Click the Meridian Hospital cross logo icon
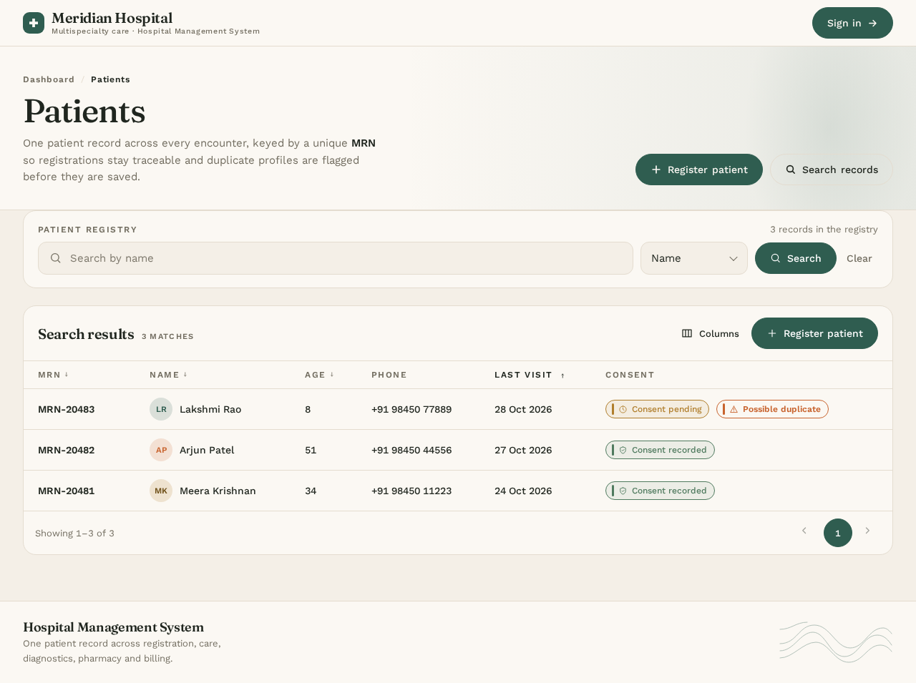This screenshot has height=683, width=916. (x=34, y=23)
